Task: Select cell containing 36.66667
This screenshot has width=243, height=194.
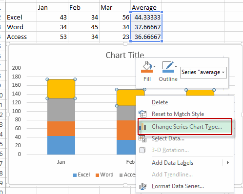Action: click(x=146, y=37)
